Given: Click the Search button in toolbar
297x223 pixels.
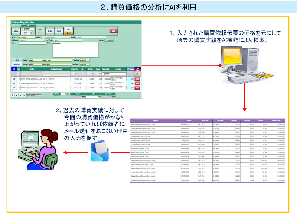Looking at the screenshot, I should click(59, 31).
